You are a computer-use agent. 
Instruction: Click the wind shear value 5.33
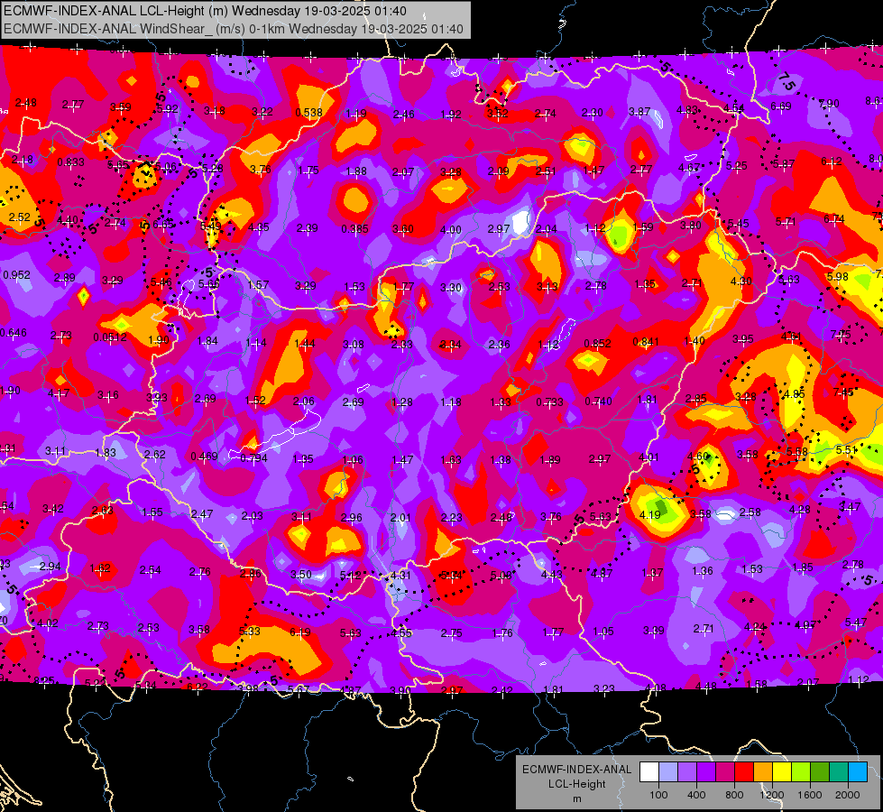(x=250, y=632)
